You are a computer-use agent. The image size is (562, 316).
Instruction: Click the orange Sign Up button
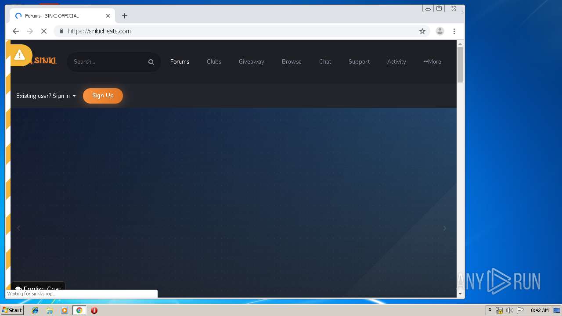click(103, 96)
